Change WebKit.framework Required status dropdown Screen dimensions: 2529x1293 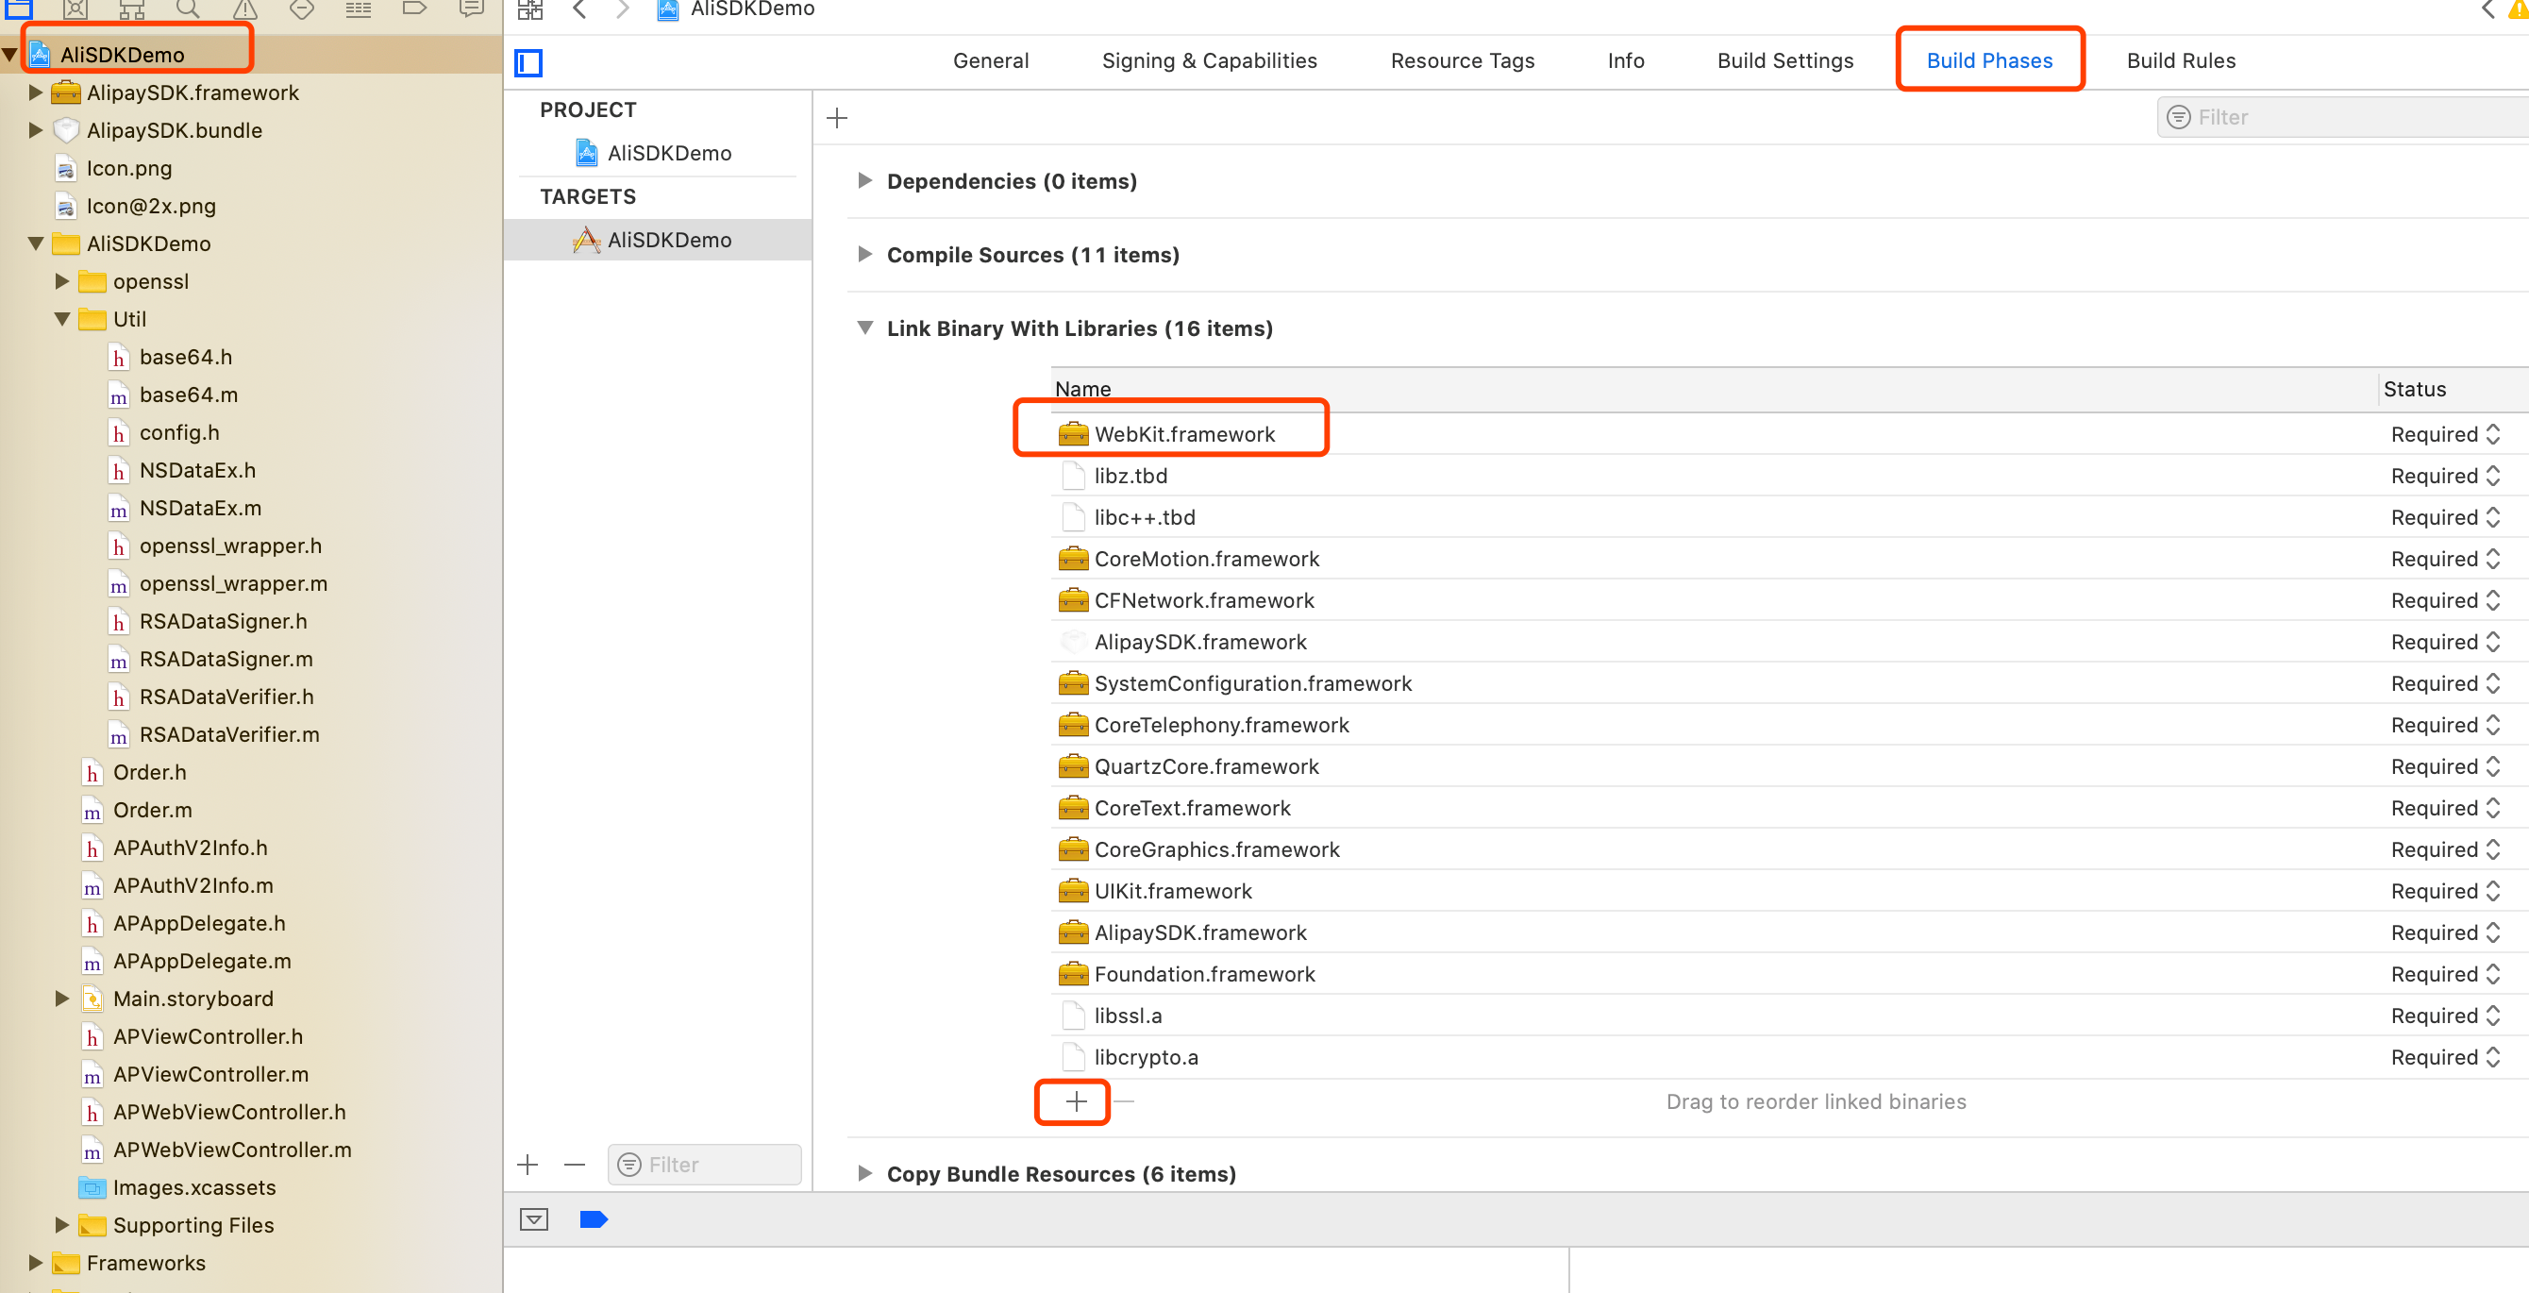click(2446, 434)
